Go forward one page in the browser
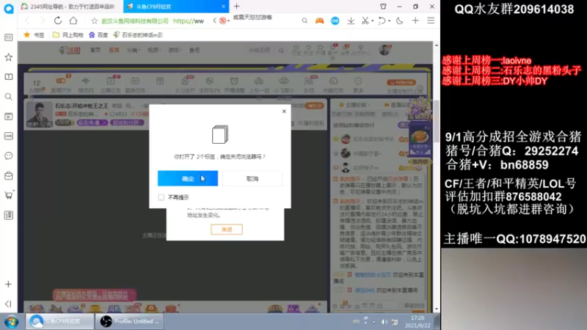 click(43, 21)
